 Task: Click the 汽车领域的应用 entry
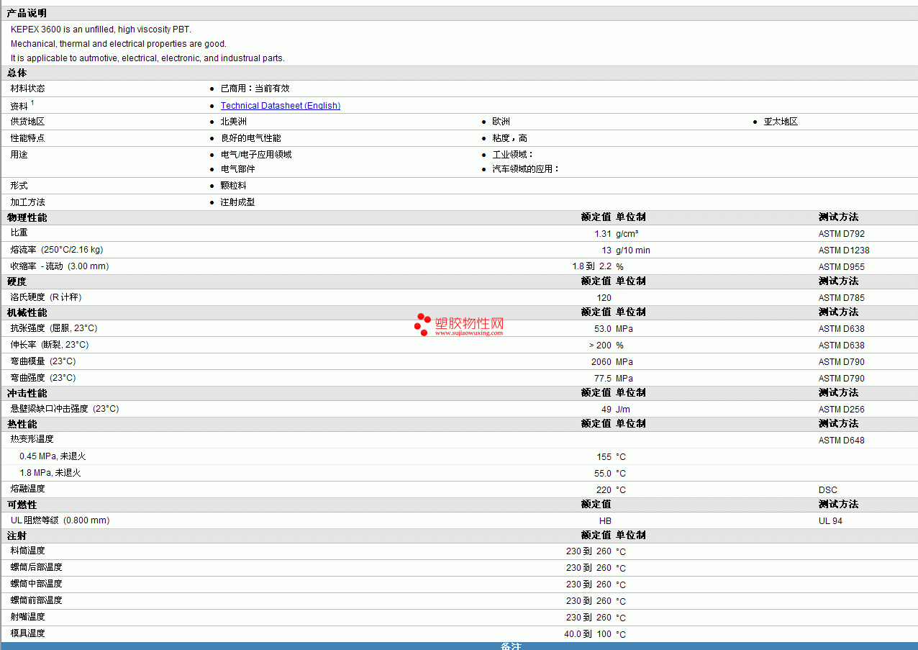click(525, 169)
